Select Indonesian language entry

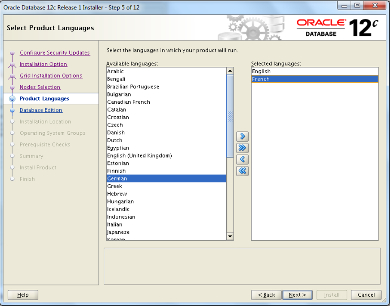[x=166, y=217]
